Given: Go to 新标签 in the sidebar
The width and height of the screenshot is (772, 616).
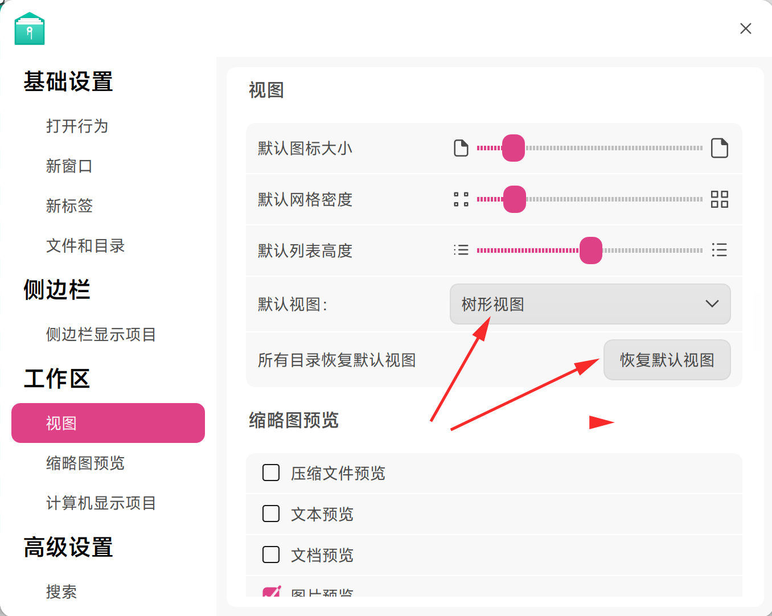Looking at the screenshot, I should coord(69,206).
